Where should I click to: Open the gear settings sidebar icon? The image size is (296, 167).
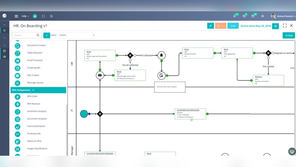point(4,51)
